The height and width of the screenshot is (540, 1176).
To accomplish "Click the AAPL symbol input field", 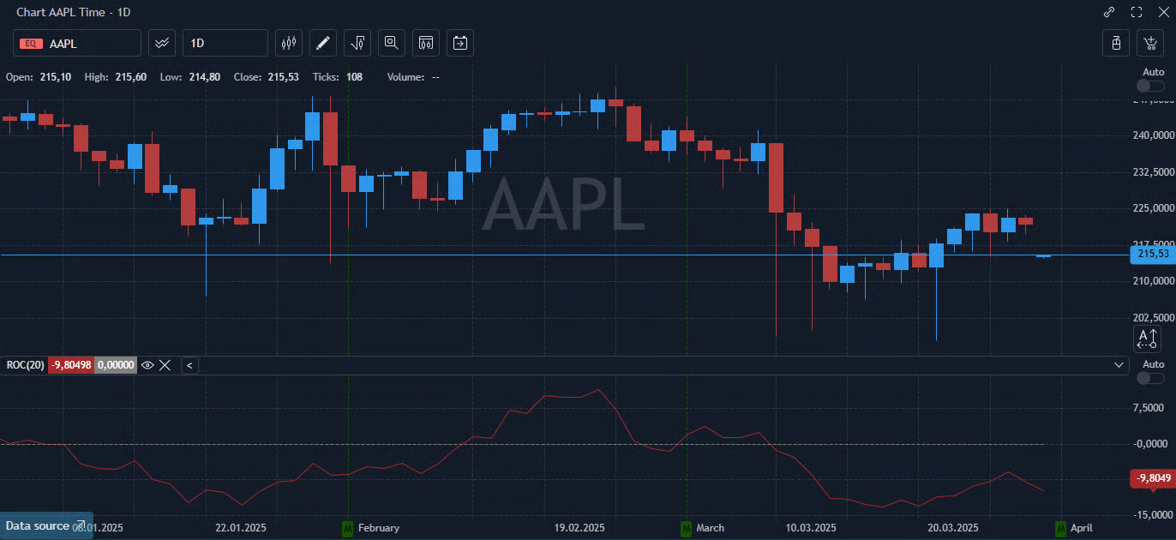I will point(77,43).
